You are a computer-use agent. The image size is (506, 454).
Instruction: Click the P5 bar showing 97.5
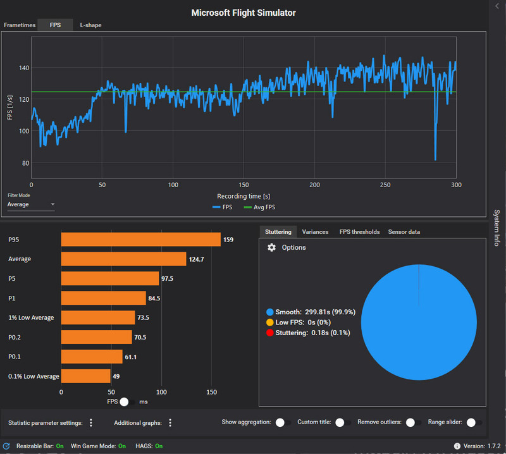click(x=110, y=278)
